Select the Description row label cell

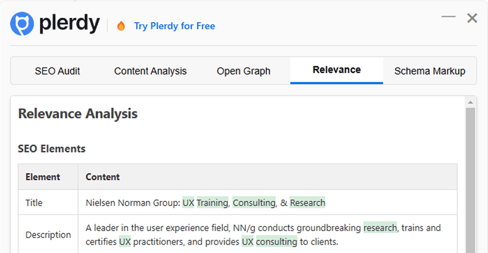pos(48,235)
